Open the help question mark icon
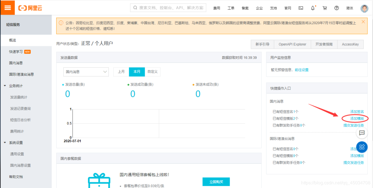The width and height of the screenshot is (373, 188). tap(337, 8)
